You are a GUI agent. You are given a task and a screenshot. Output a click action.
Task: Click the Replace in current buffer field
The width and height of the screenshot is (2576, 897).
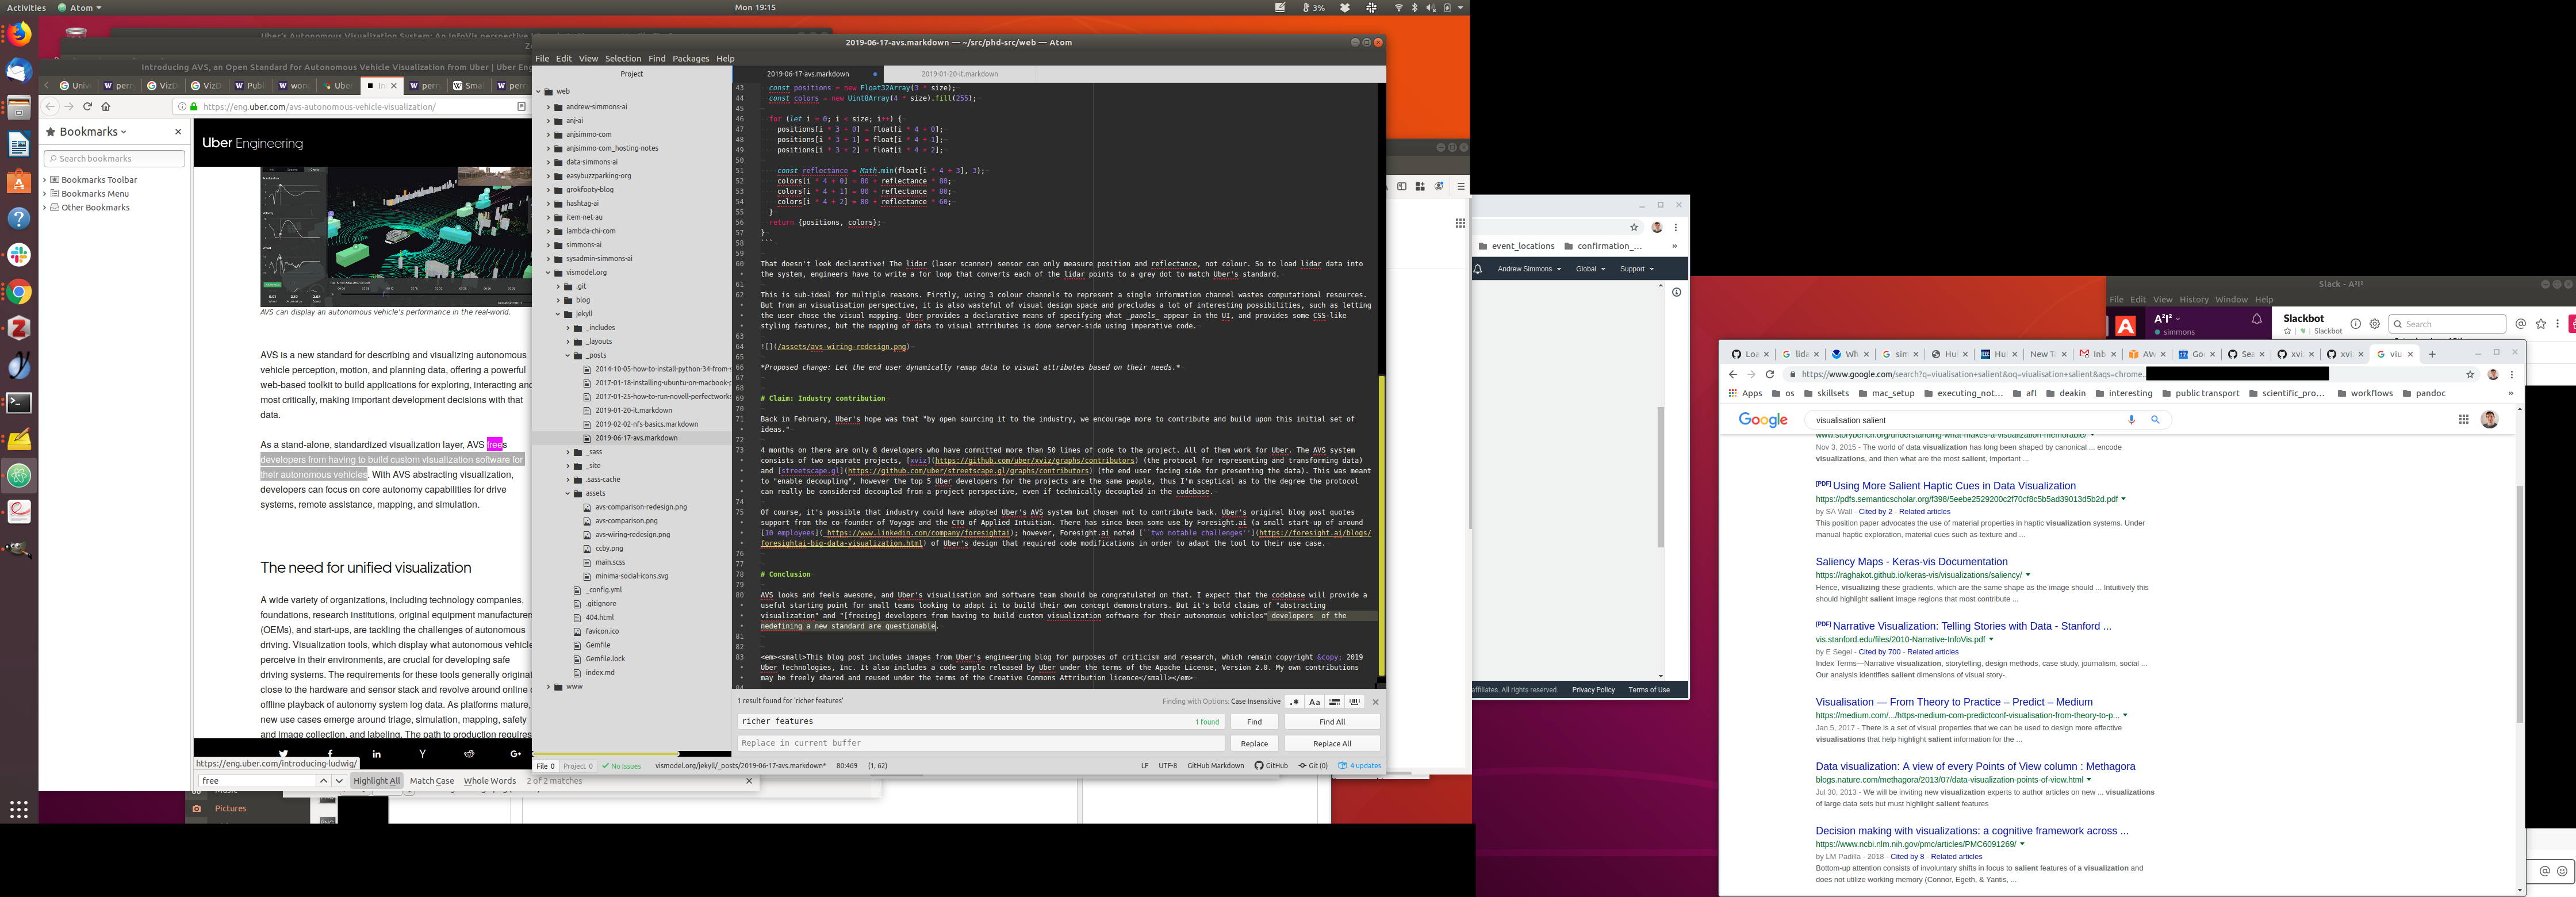[980, 744]
